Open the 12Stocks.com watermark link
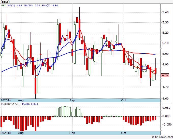The width and height of the screenshot is (173, 139). pos(162,137)
